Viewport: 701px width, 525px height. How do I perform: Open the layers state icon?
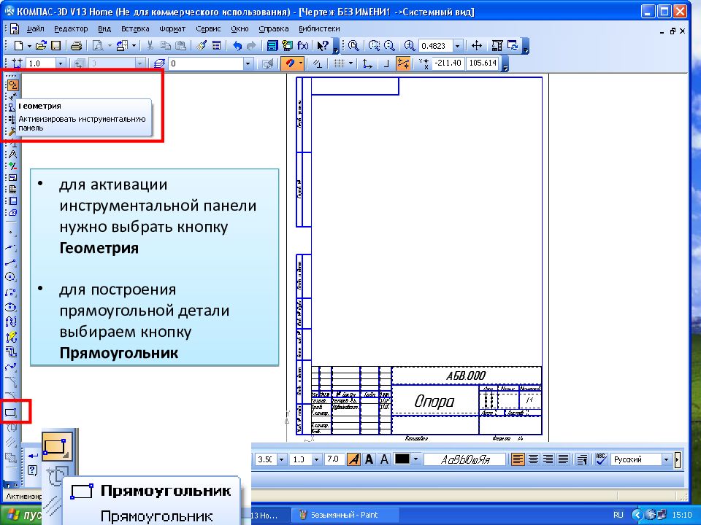pyautogui.click(x=160, y=64)
